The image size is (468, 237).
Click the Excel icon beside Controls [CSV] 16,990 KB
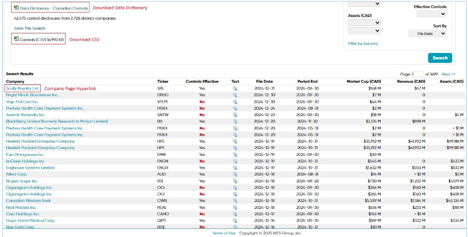coord(16,38)
